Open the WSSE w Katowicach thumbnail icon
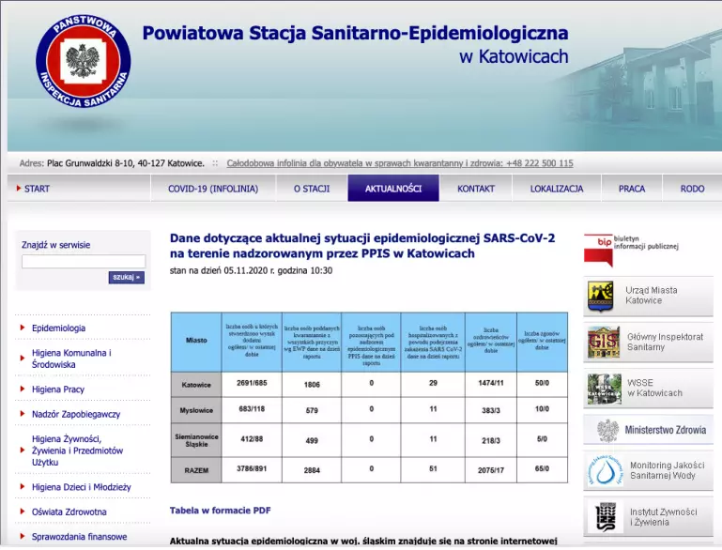 604,389
